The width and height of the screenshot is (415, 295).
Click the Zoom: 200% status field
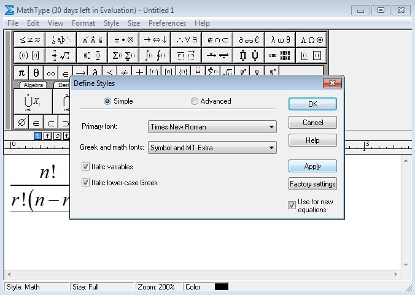(x=159, y=287)
